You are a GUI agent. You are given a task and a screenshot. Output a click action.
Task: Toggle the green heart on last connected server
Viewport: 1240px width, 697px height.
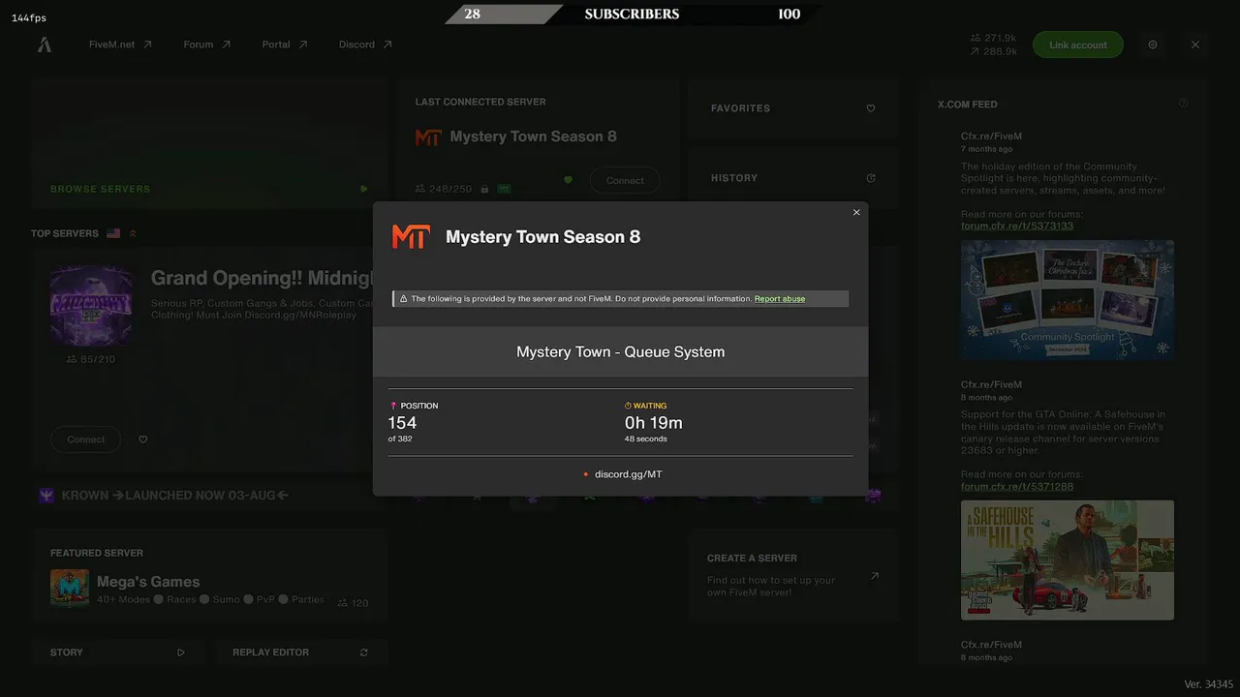tap(569, 180)
